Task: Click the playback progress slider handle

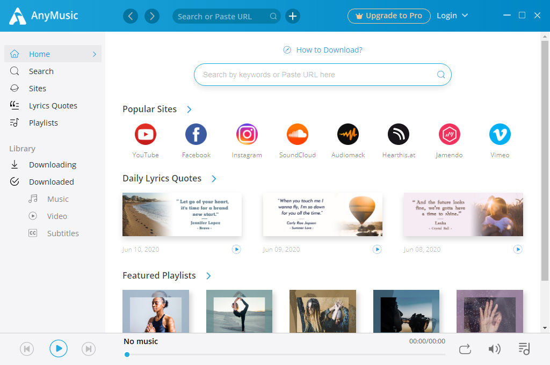Action: [x=127, y=354]
